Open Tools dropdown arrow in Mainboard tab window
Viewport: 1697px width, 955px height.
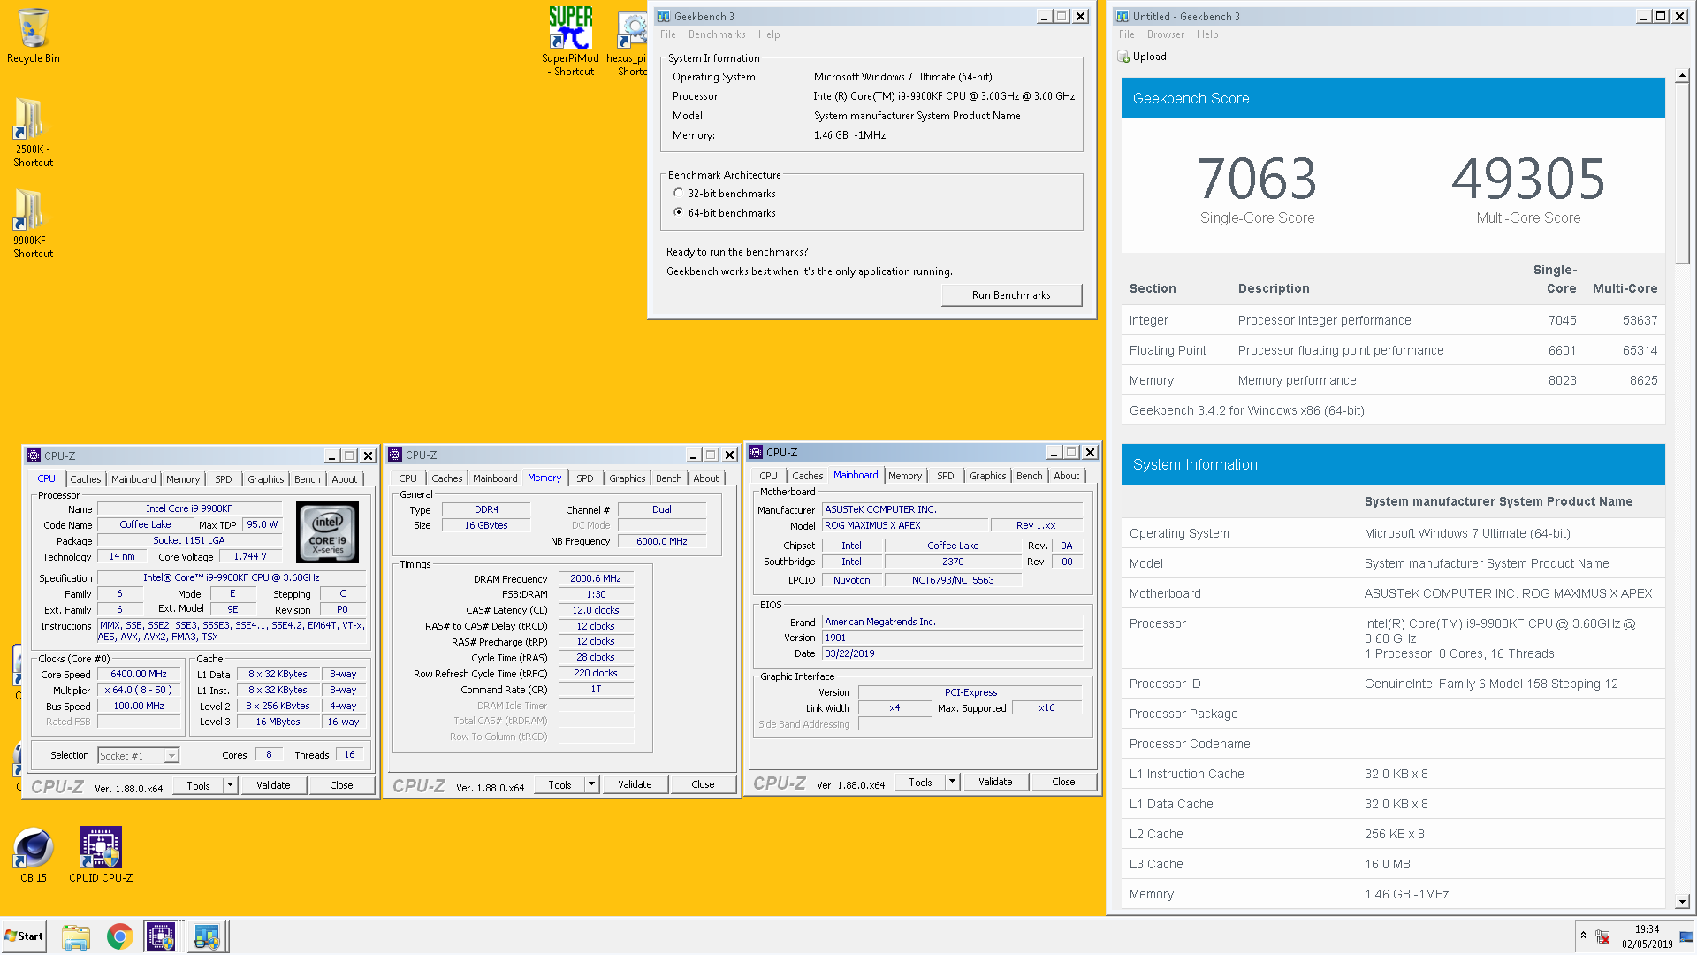pos(952,782)
